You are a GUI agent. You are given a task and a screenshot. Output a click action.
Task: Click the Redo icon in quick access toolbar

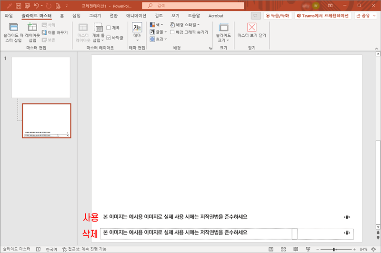click(49, 6)
